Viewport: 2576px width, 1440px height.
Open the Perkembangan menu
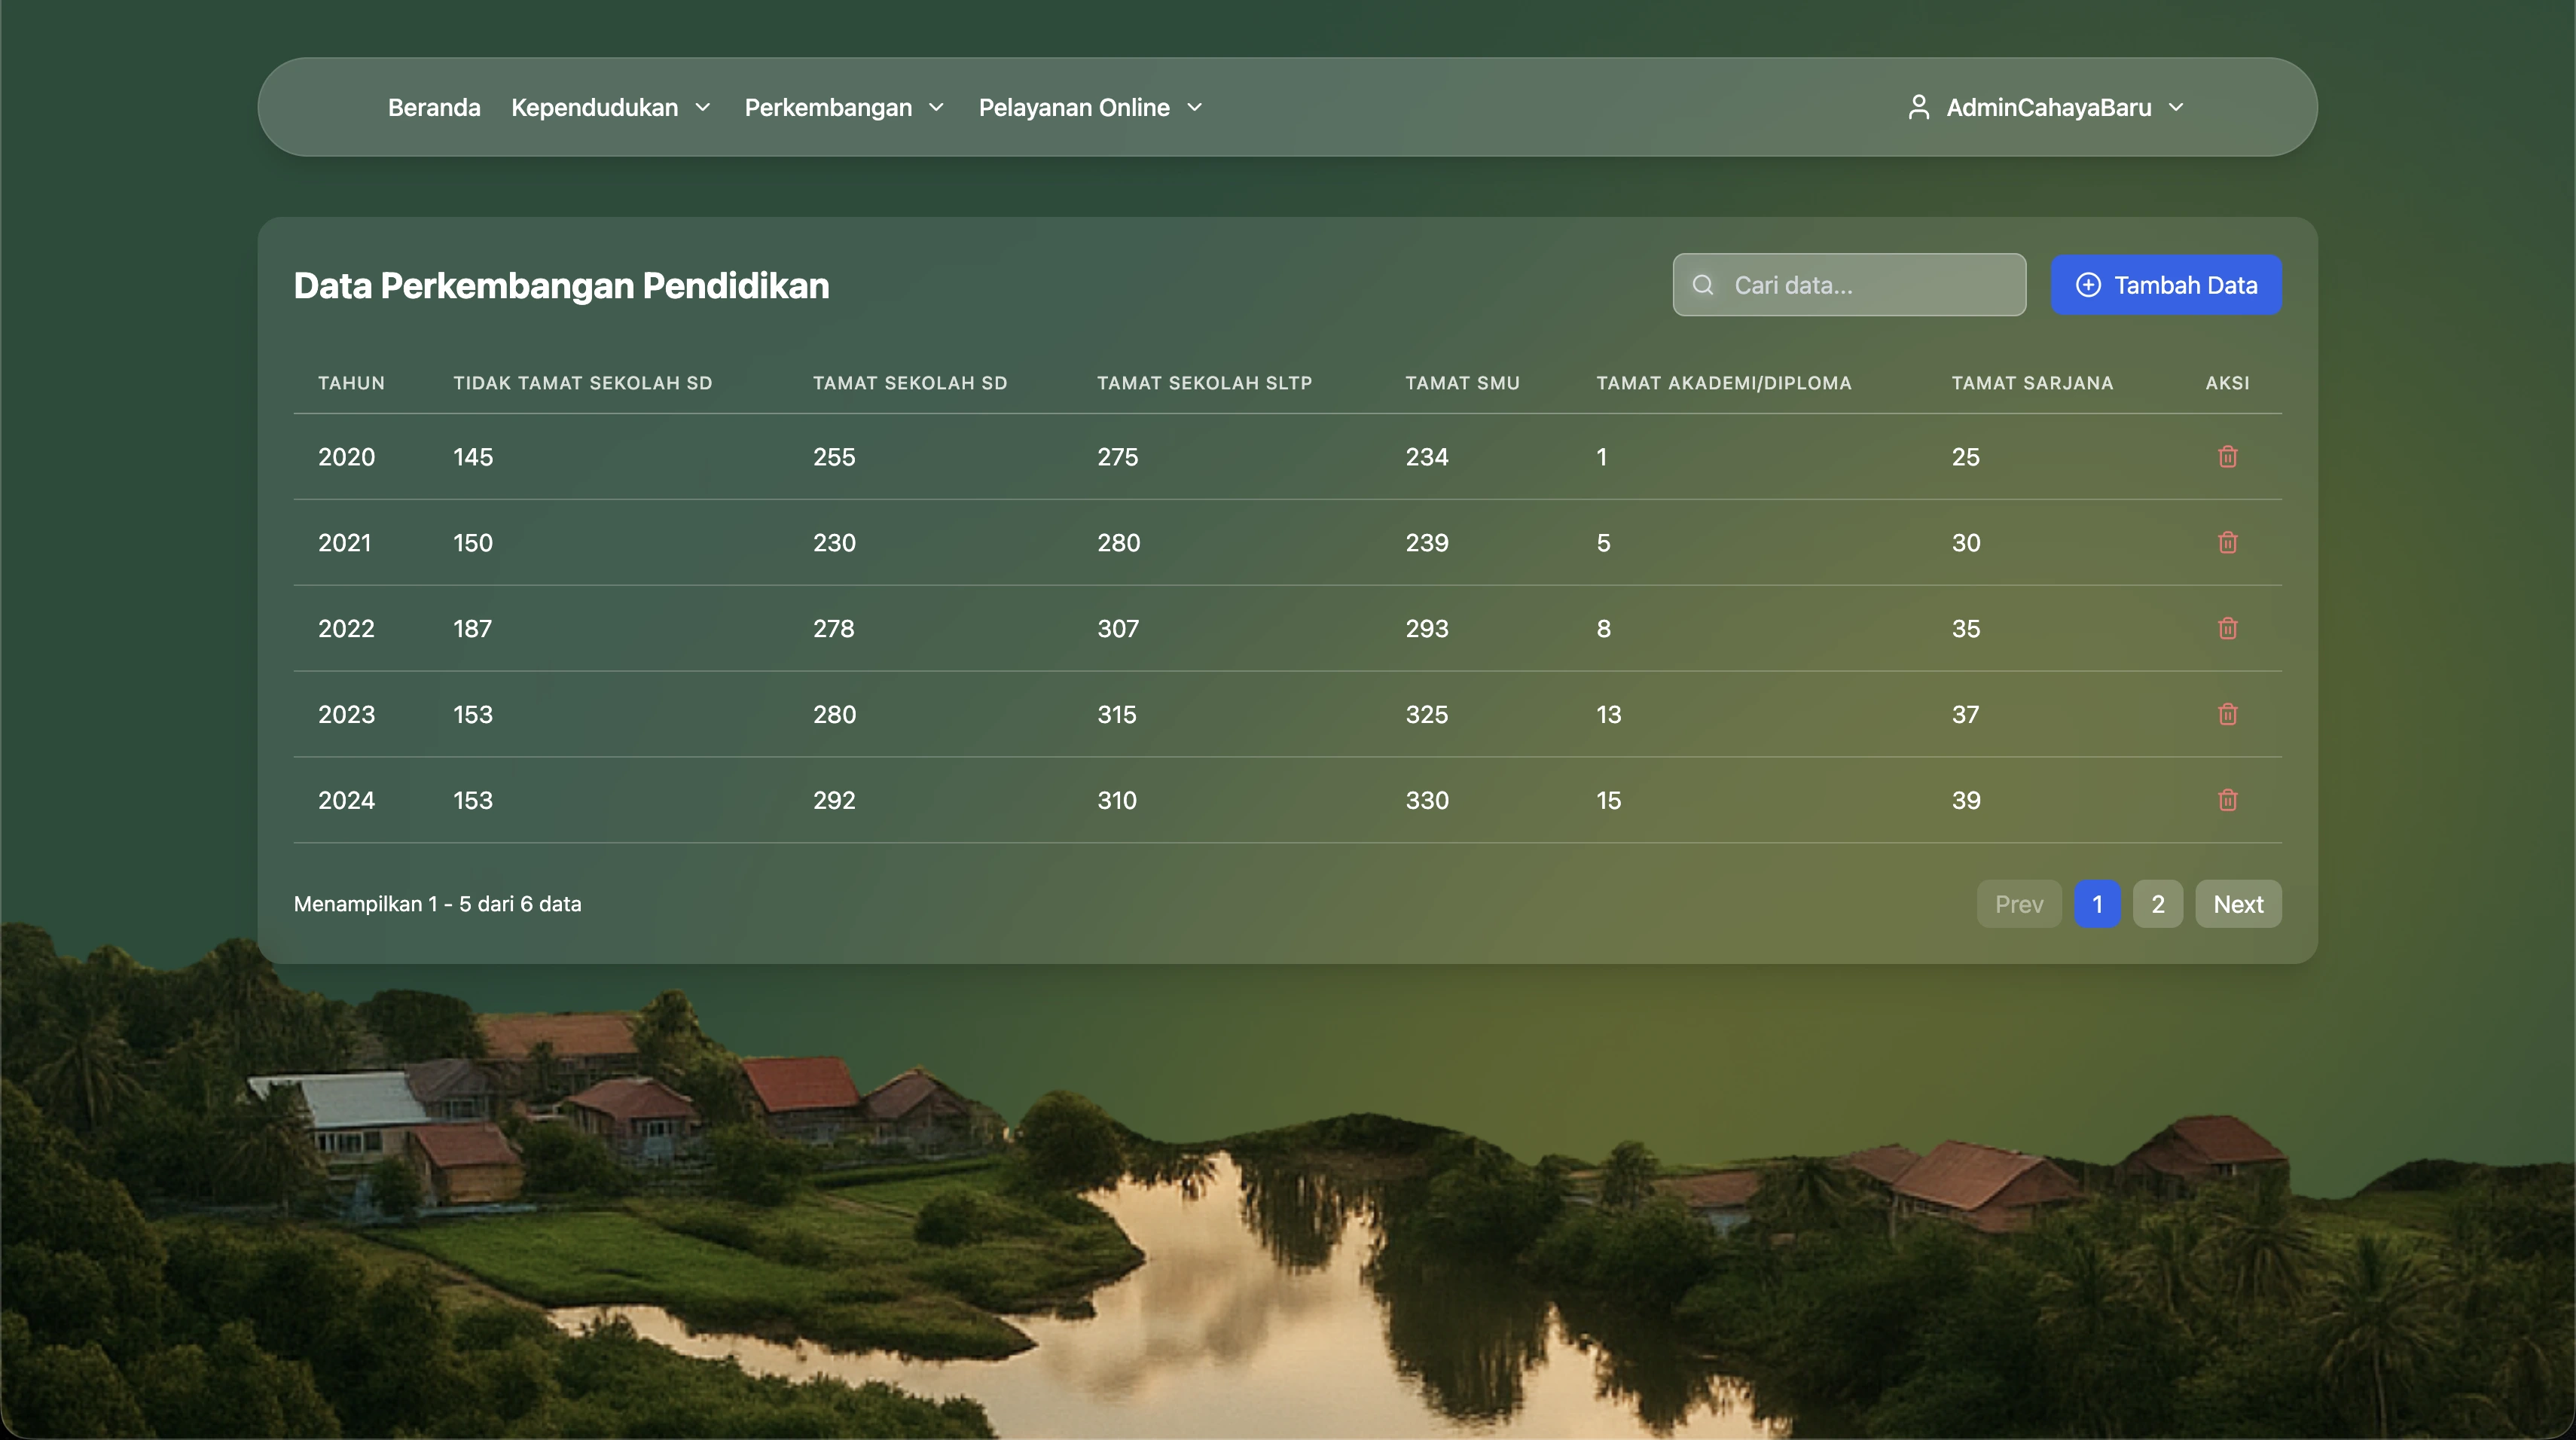(x=845, y=107)
